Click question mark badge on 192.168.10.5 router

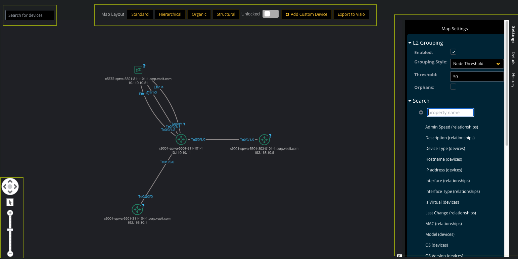click(x=270, y=136)
